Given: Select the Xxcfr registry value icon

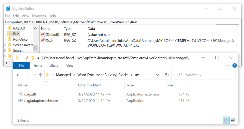Looking at the screenshot, I should coord(43,40).
